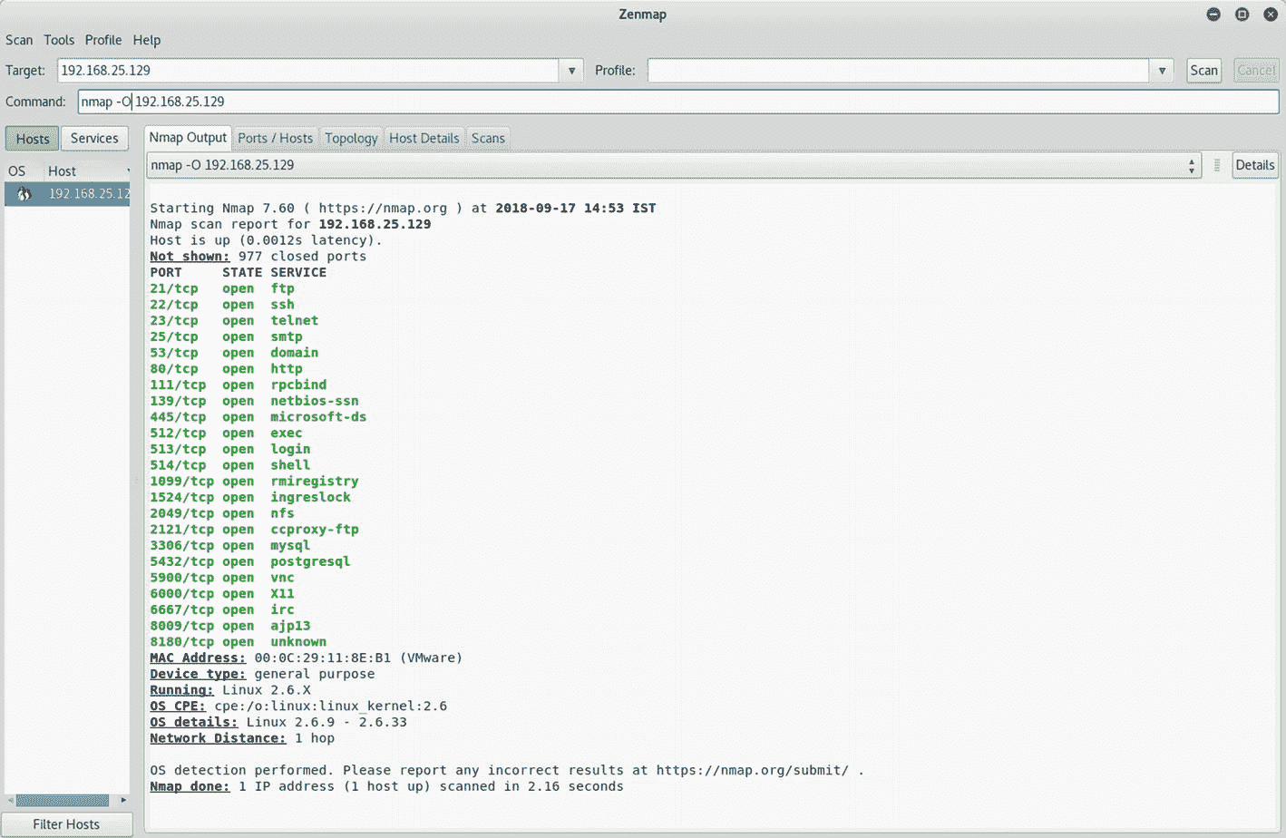1286x838 pixels.
Task: Click the 6000/tcp X11 output line
Action: pos(222,594)
